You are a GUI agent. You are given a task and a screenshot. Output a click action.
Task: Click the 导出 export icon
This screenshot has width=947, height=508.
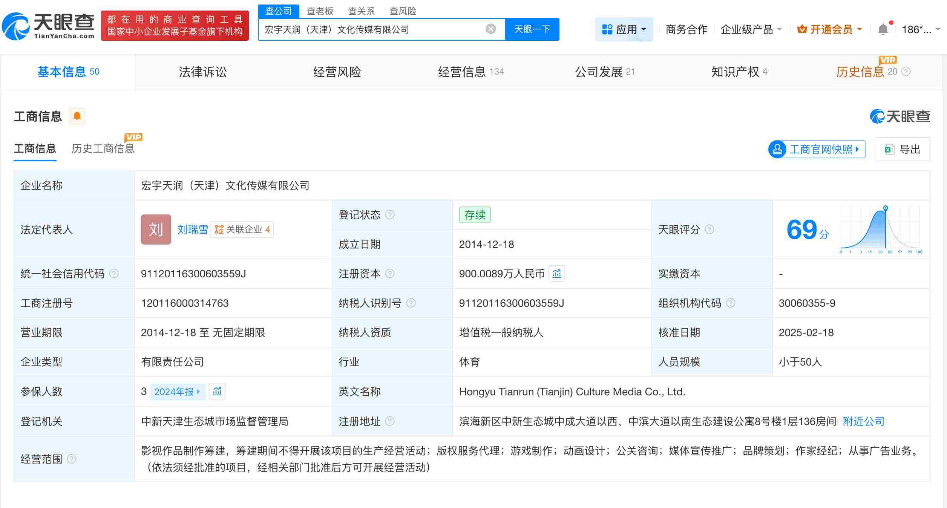[x=890, y=149]
